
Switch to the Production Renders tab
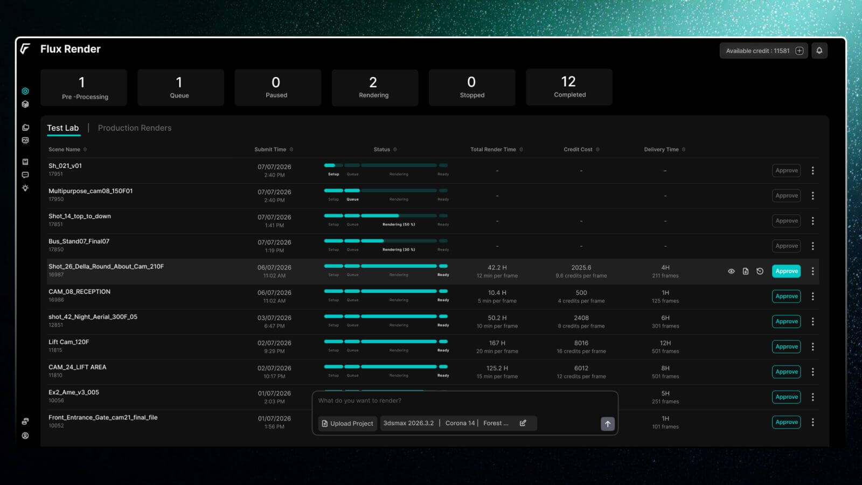(x=135, y=128)
